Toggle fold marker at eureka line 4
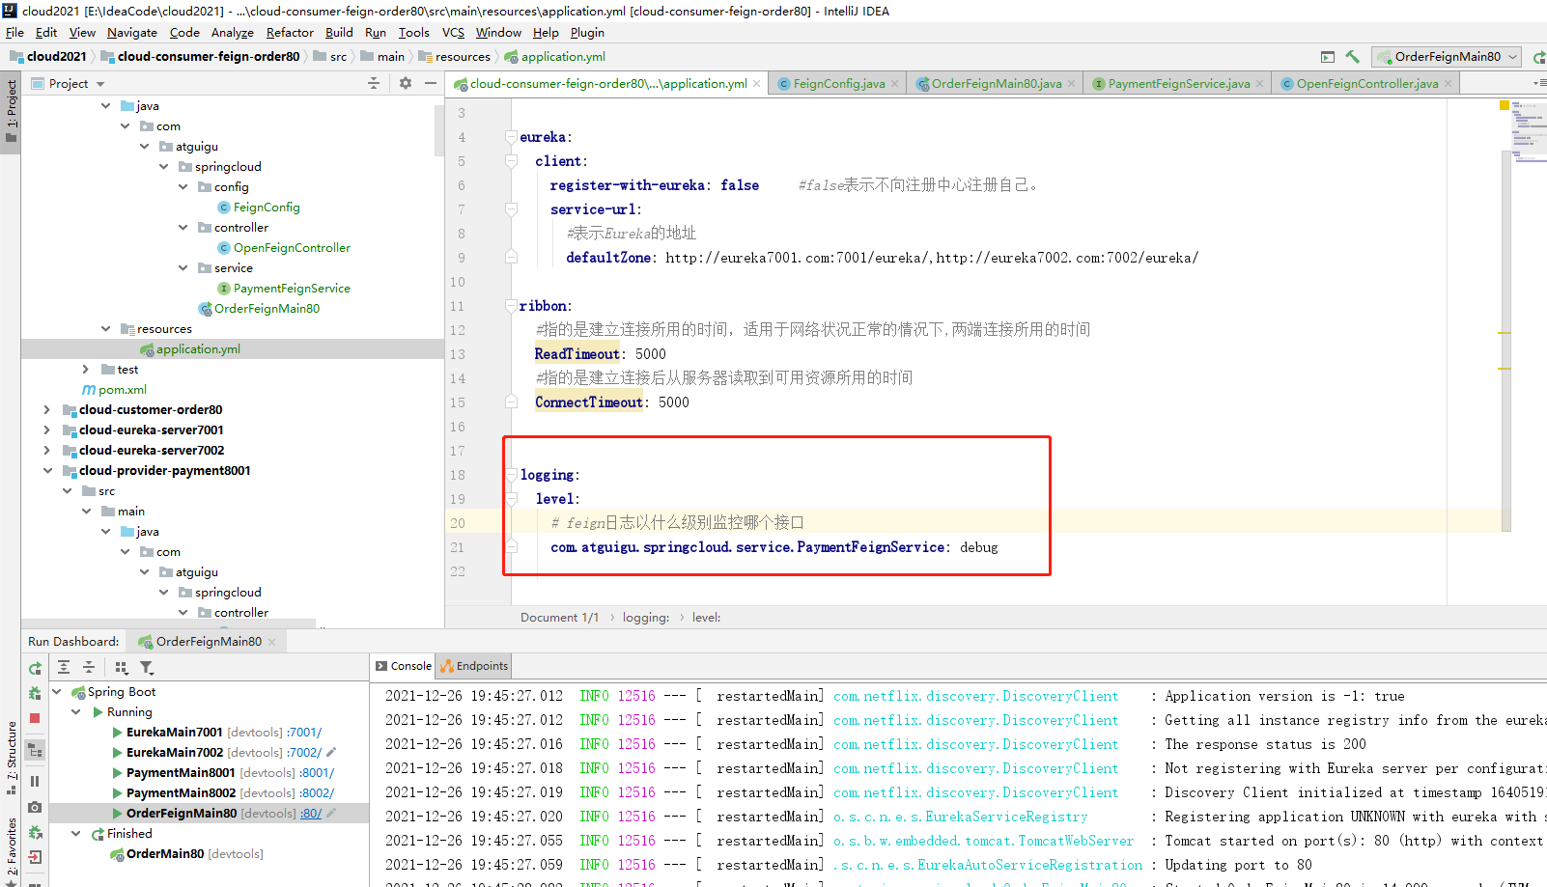The height and width of the screenshot is (887, 1547). tap(511, 137)
